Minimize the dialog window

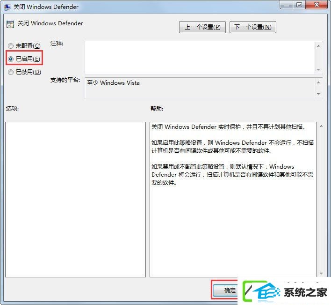[x=287, y=5]
